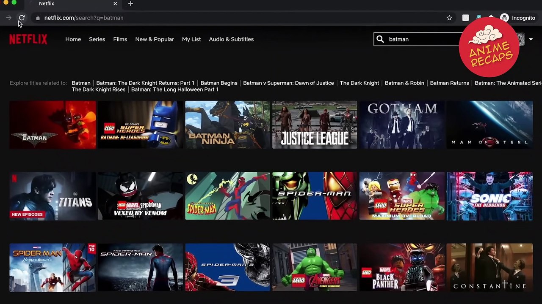
Task: Follow the Batman Begins related link
Action: click(x=219, y=83)
